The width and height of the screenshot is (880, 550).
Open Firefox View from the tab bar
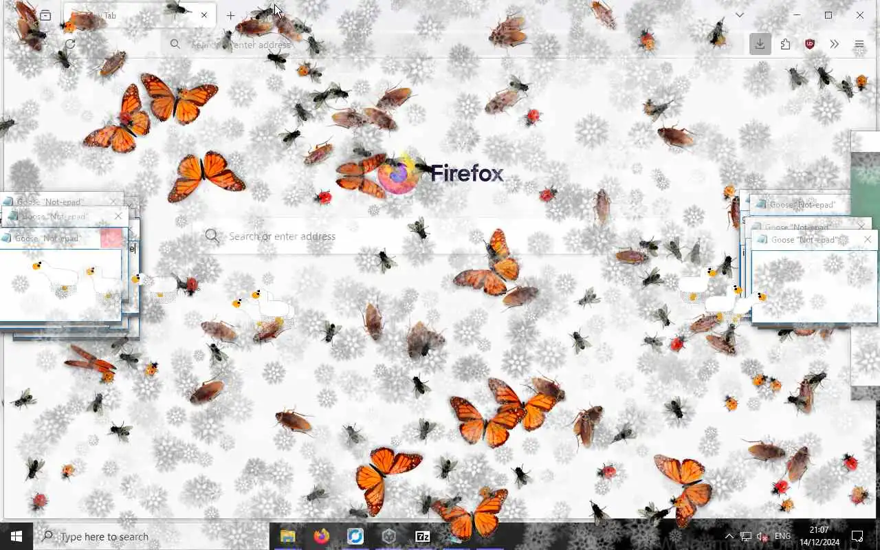pyautogui.click(x=45, y=15)
